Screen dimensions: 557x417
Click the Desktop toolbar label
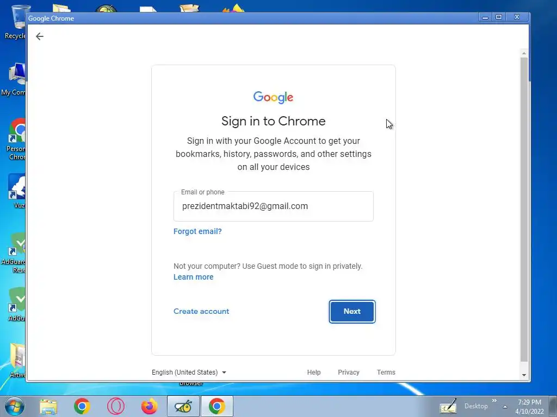pyautogui.click(x=476, y=406)
